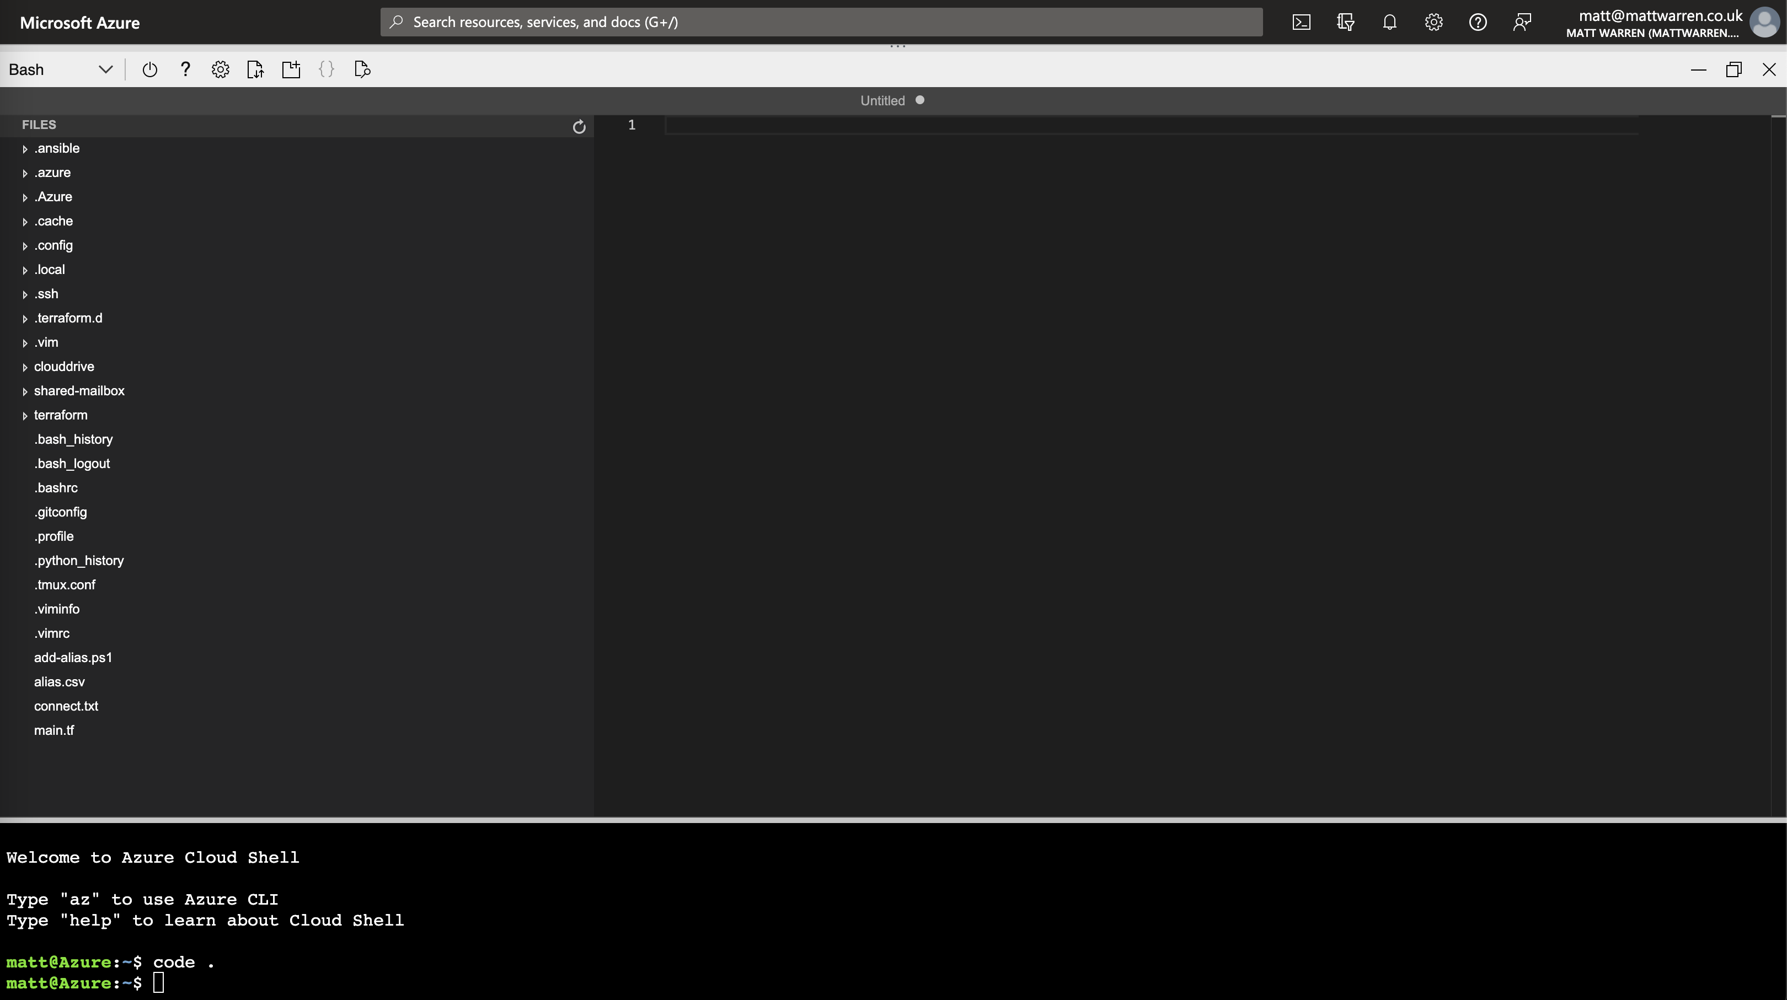1787x1000 pixels.
Task: Open alias.csv file
Action: tap(60, 682)
